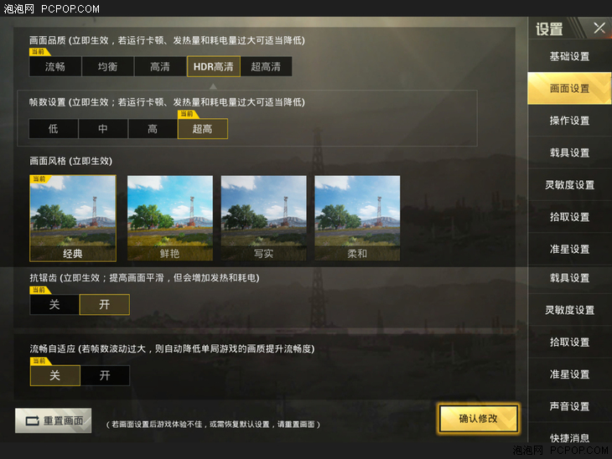The image size is (612, 459).
Task: Close the settings panel with X icon
Action: pos(599,28)
